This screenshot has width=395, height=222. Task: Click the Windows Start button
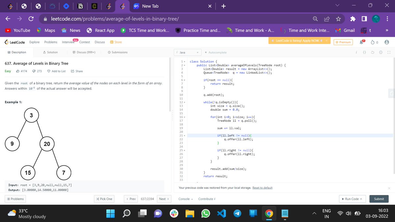pyautogui.click(x=111, y=213)
